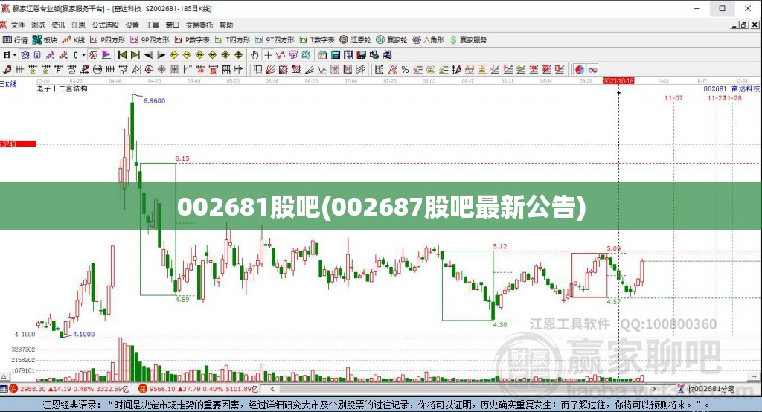Screen dimensions: 762x412
Task: Select the red fan lines tool
Action: click(270, 69)
